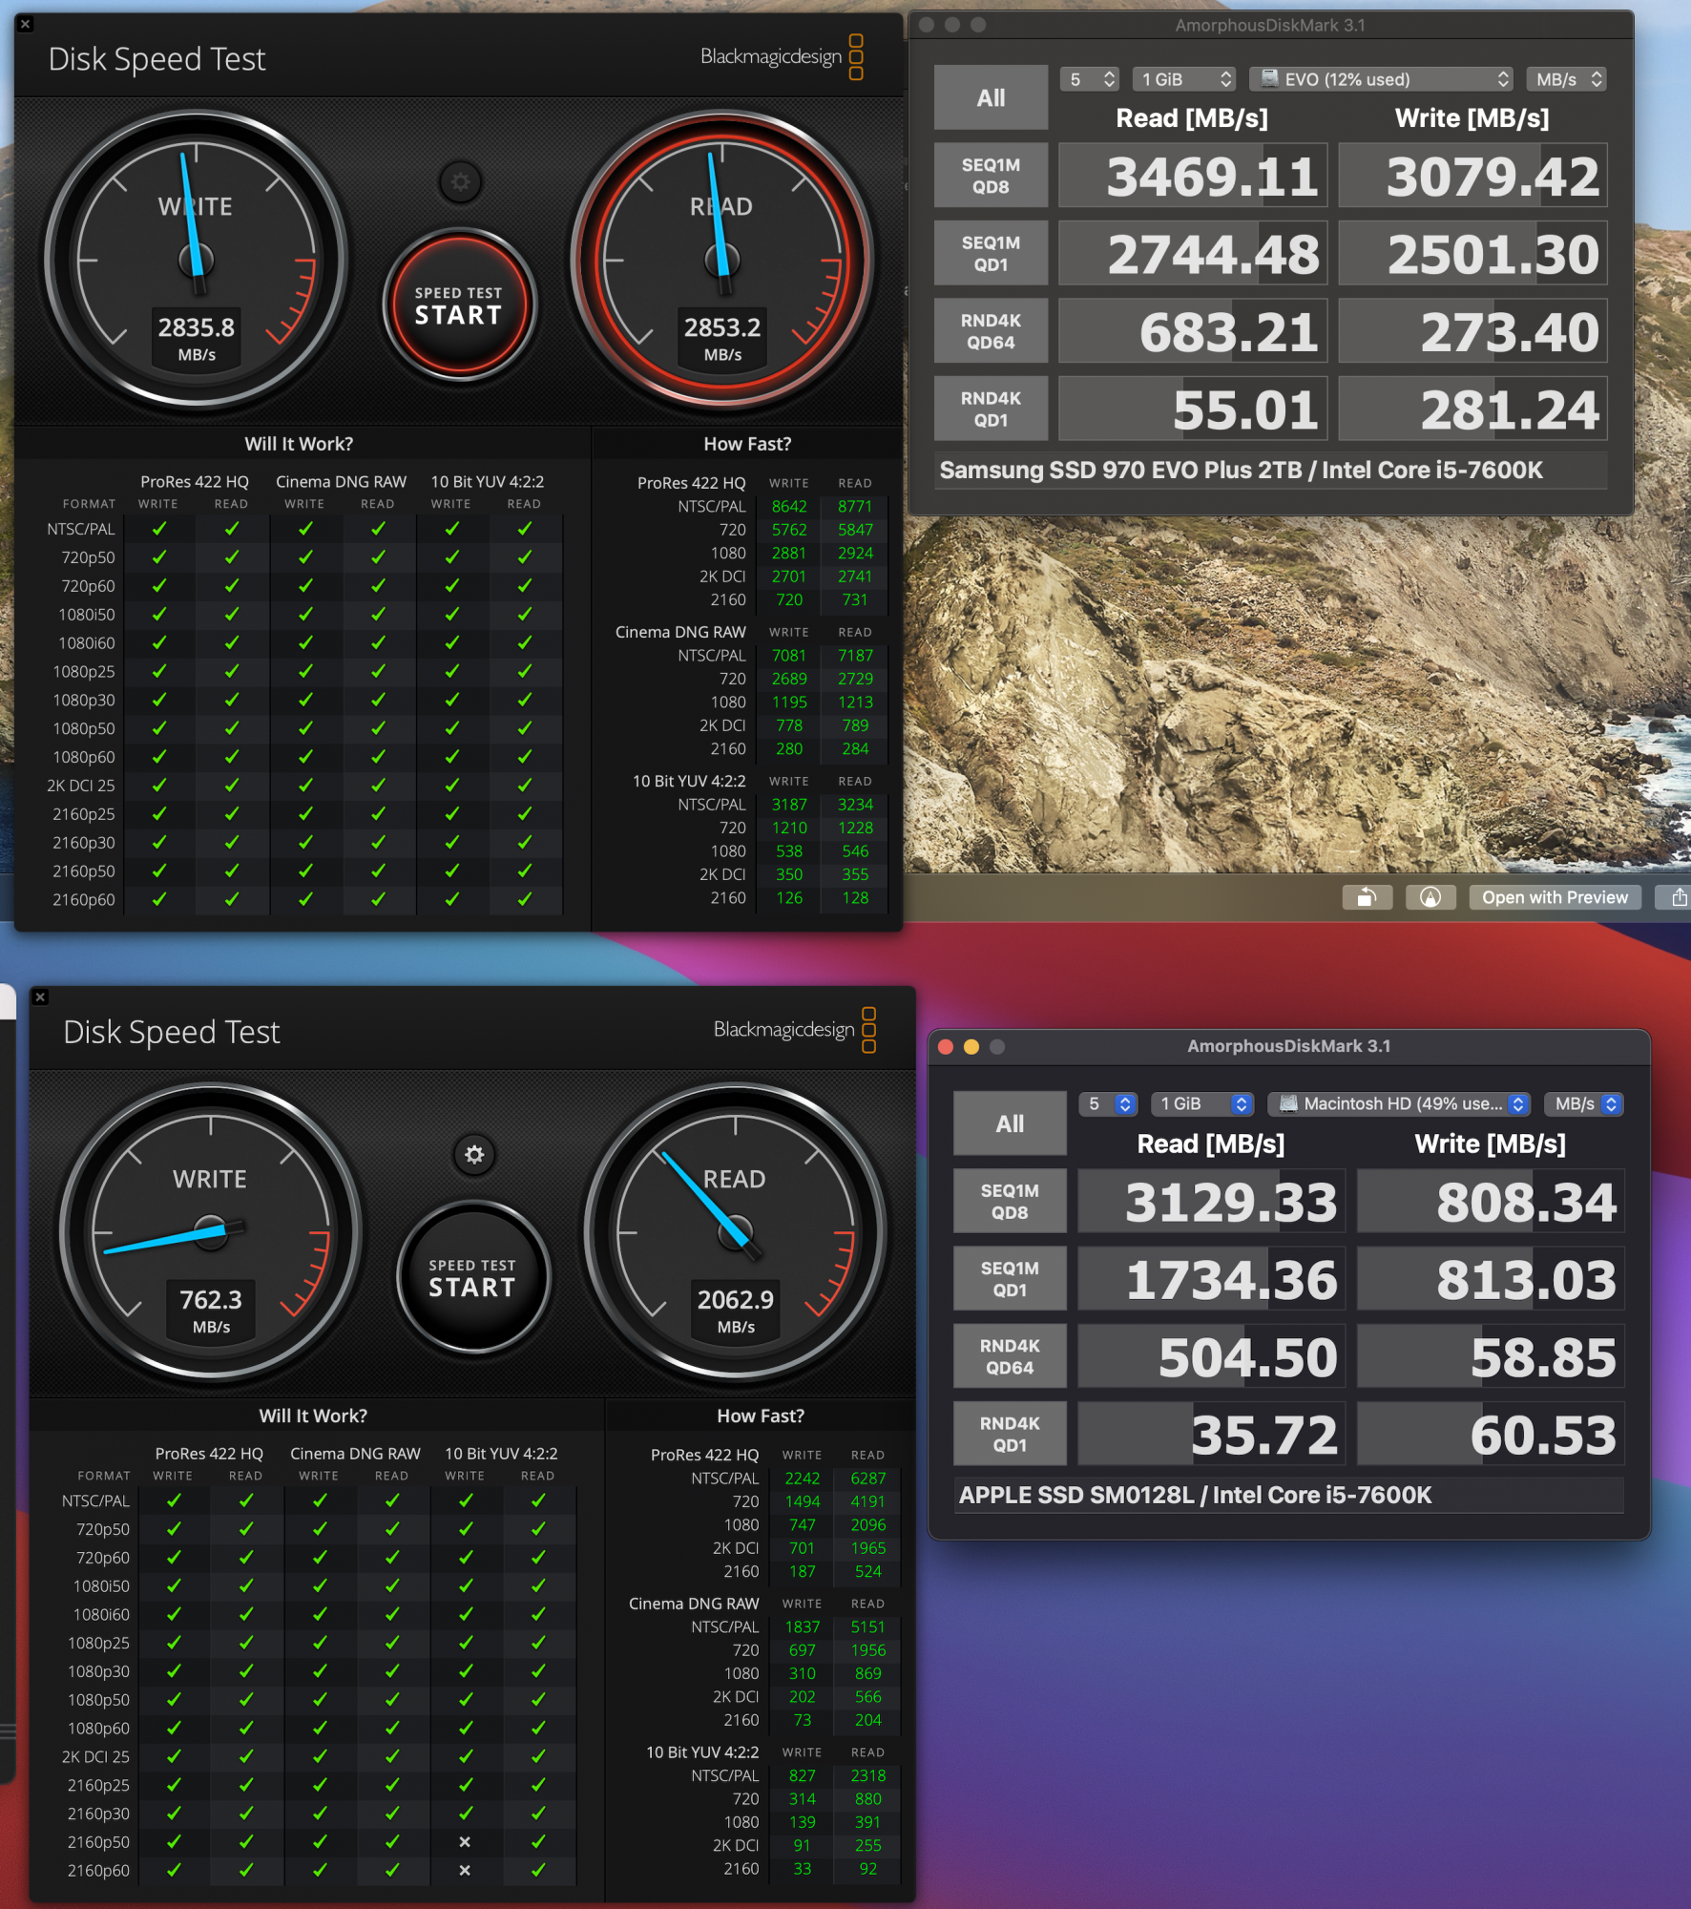Run SEQ1M QD1 test on APPLE SSD window

[1010, 1278]
